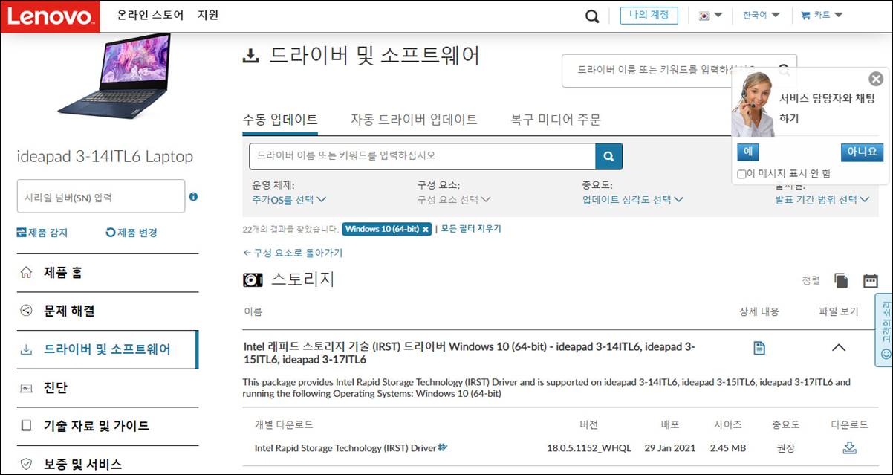Tick the 이 메시지 표시 안 함 checkbox

tap(741, 174)
